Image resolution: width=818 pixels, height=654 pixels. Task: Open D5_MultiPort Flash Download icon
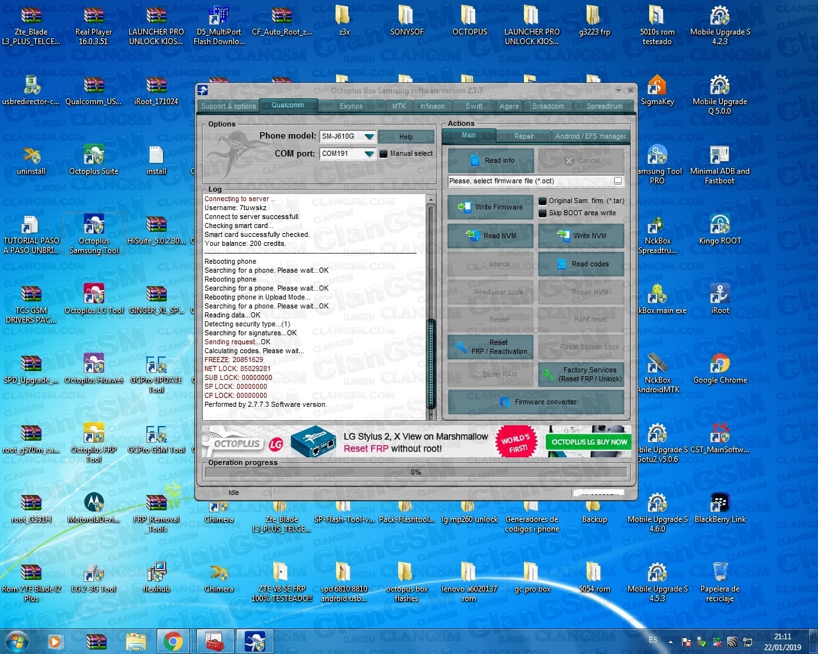tap(219, 26)
